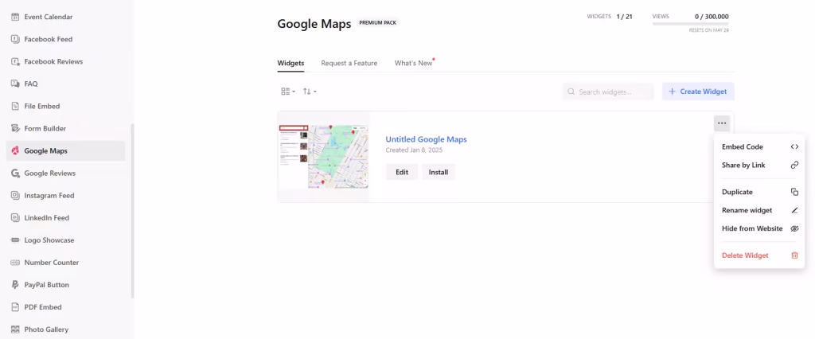Go to Instagram Feed in sidebar
Image resolution: width=815 pixels, height=339 pixels.
click(x=65, y=196)
